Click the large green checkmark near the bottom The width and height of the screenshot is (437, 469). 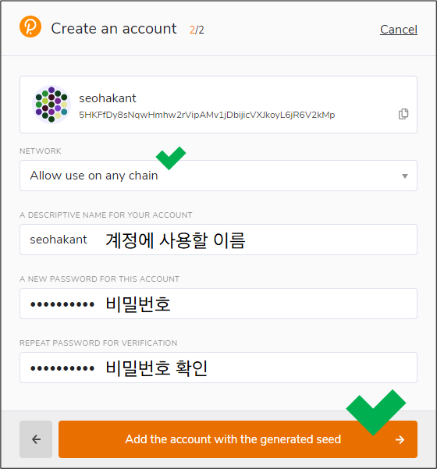(375, 412)
